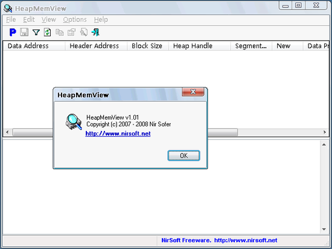Sort by Block Size column header
This screenshot has height=249, width=332.
147,46
